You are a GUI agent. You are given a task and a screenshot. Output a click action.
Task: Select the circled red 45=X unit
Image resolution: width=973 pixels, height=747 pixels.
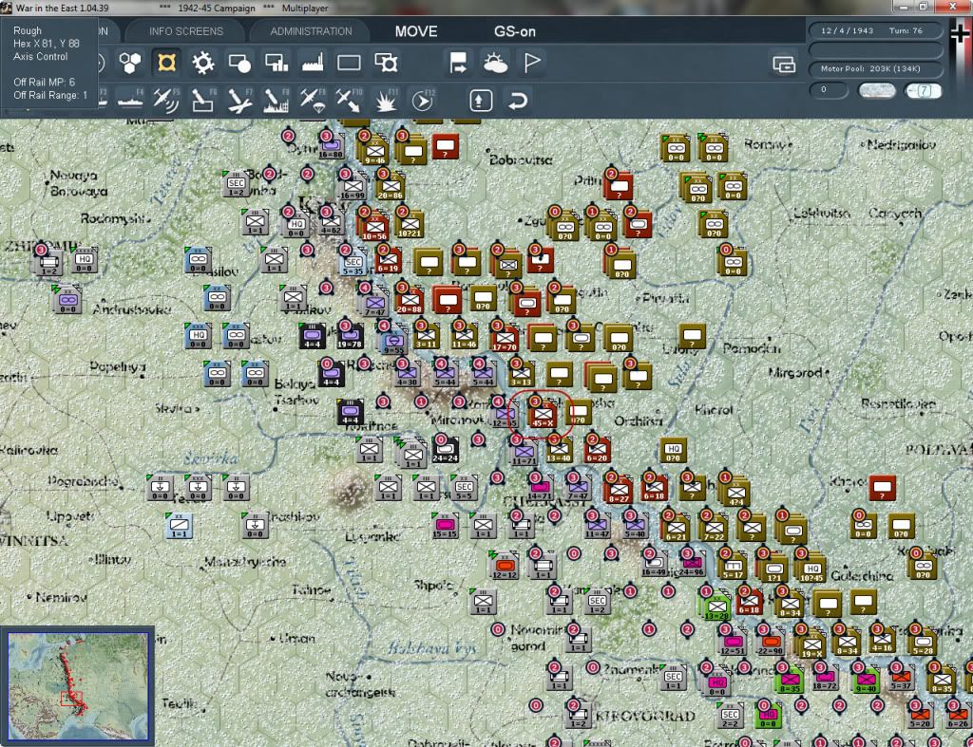[543, 415]
